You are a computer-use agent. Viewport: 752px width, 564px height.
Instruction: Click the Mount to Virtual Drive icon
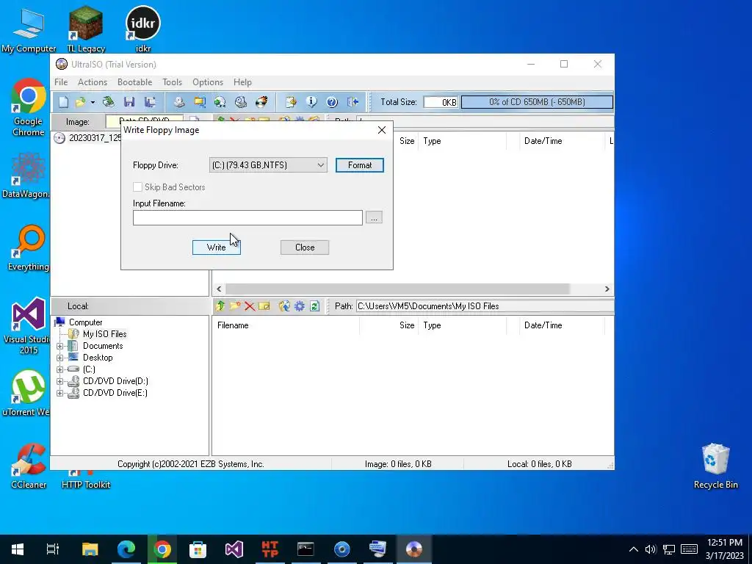pyautogui.click(x=241, y=101)
